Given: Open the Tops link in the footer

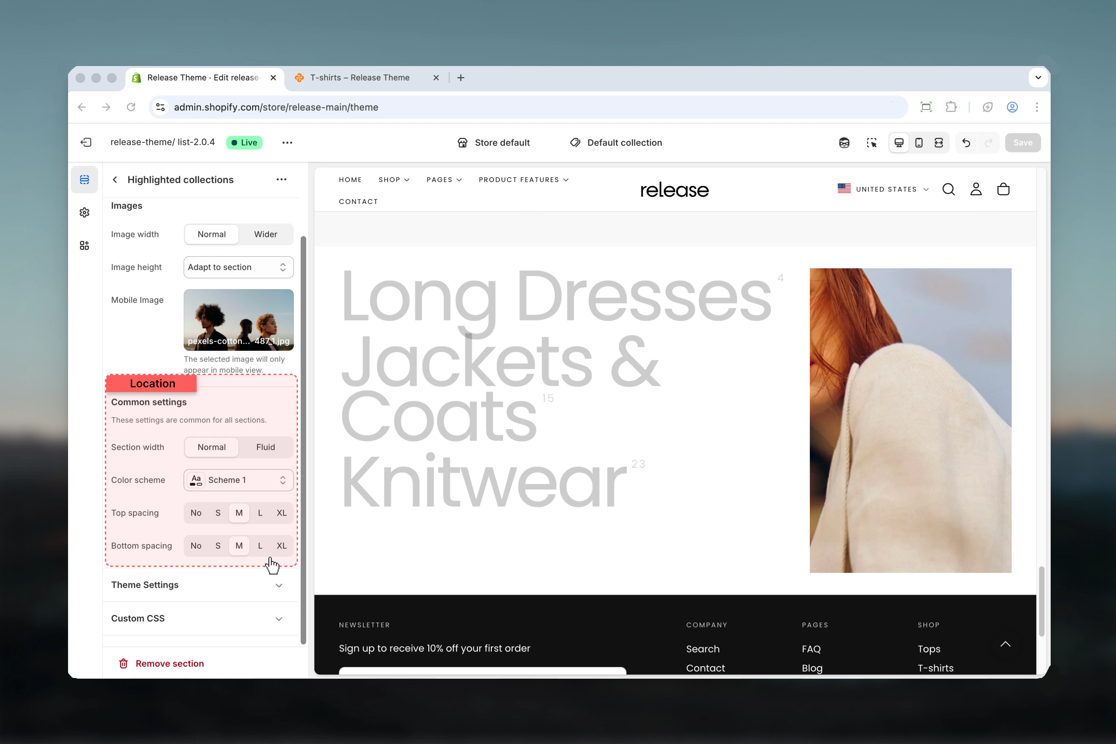Looking at the screenshot, I should (929, 649).
